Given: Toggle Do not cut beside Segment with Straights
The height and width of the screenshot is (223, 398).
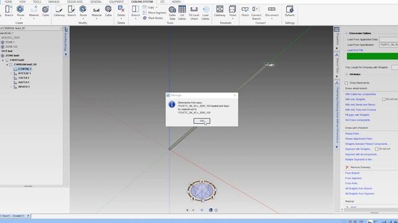Looking at the screenshot, I should click(377, 149).
